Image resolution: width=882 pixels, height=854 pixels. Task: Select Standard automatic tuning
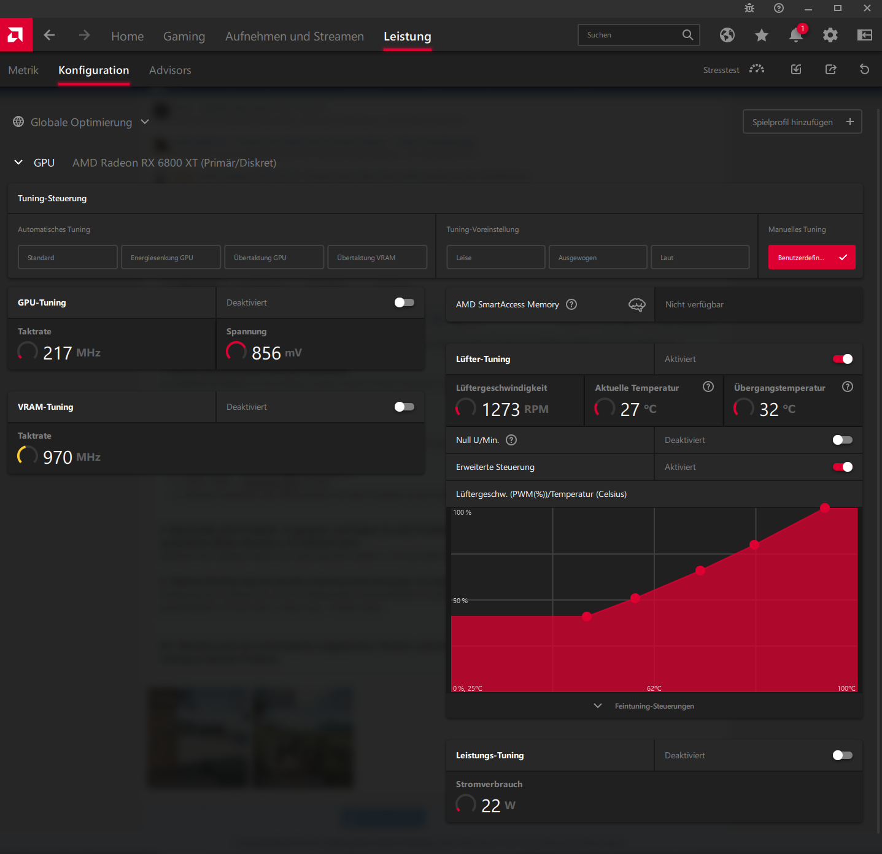68,257
